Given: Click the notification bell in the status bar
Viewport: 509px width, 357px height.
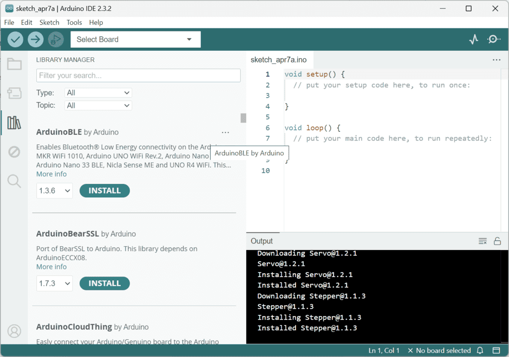Looking at the screenshot, I should 480,351.
